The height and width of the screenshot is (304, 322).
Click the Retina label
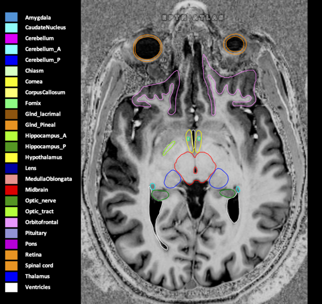[x=33, y=255]
